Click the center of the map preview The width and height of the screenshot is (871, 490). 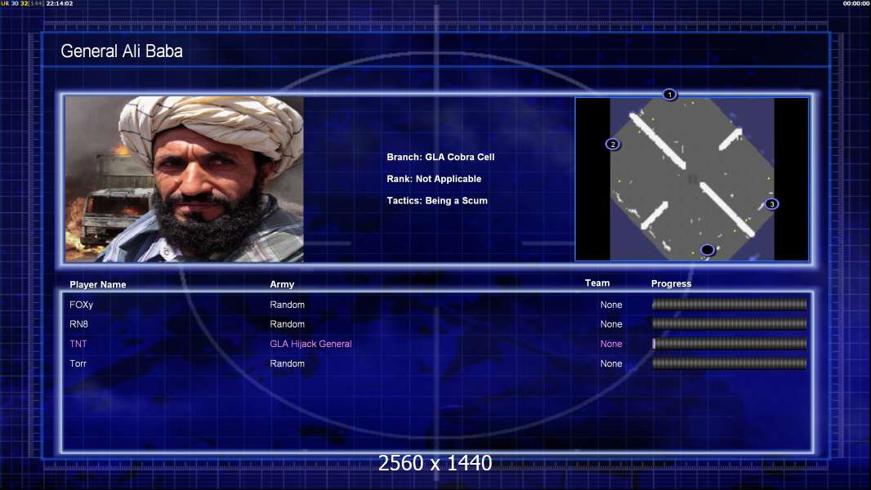692,179
